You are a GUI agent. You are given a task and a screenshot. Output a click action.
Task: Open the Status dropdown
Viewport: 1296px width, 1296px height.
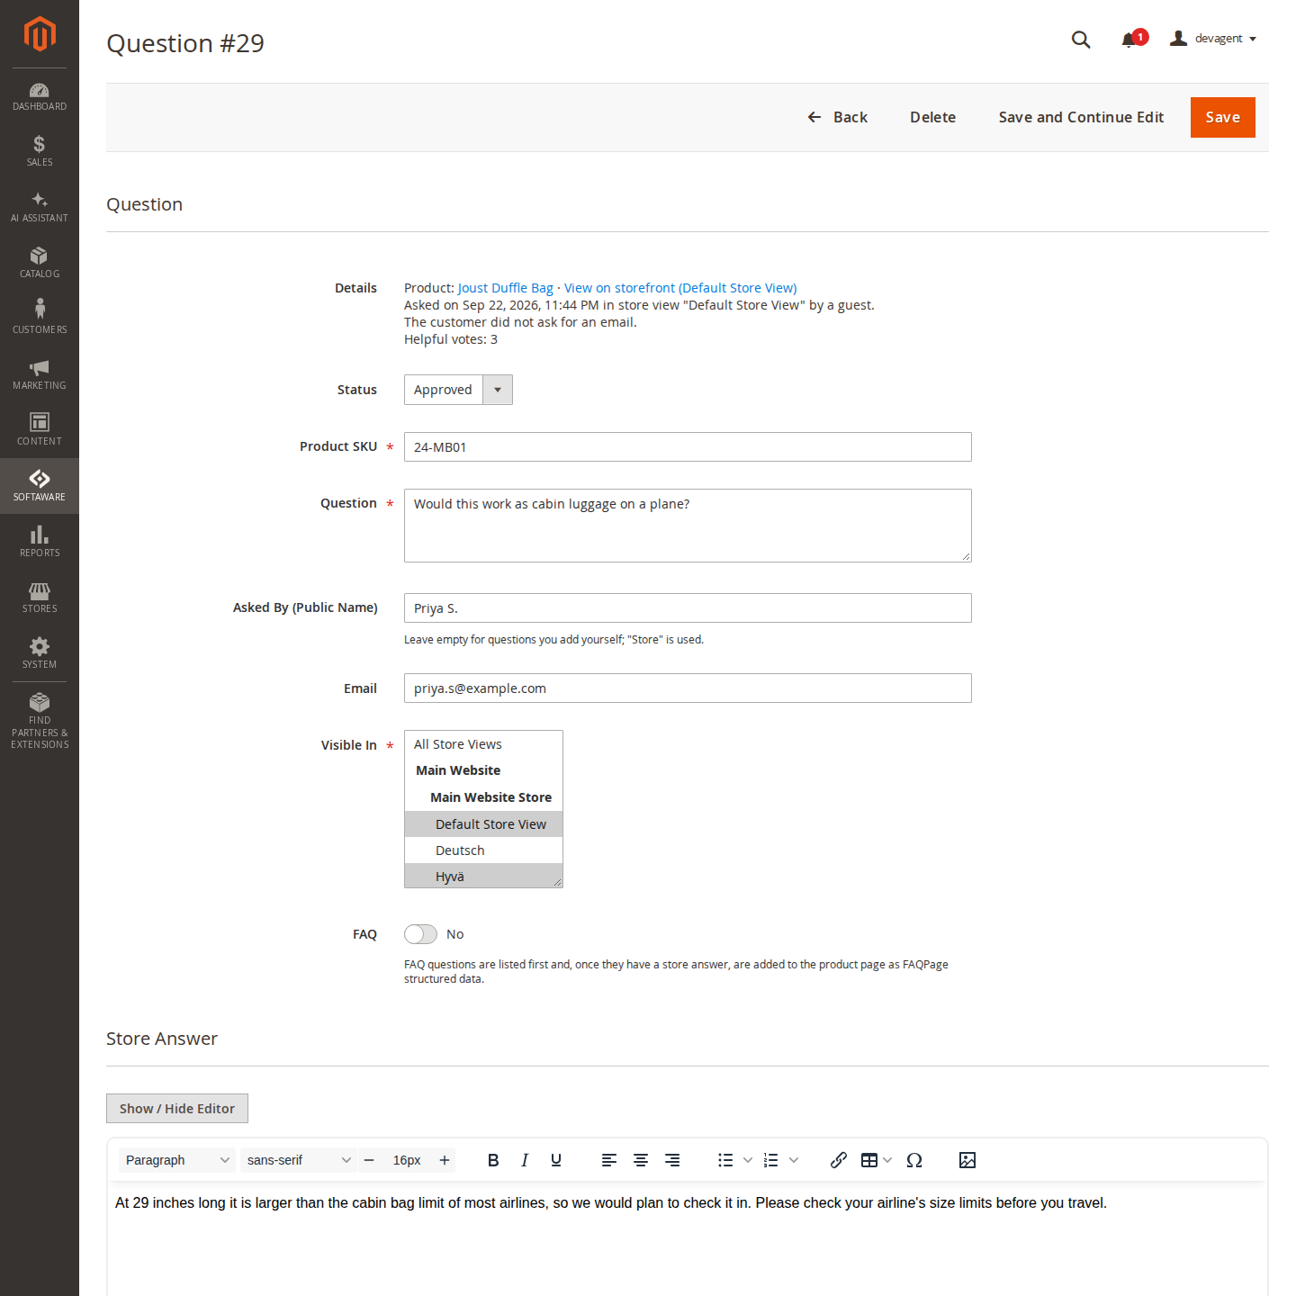458,390
